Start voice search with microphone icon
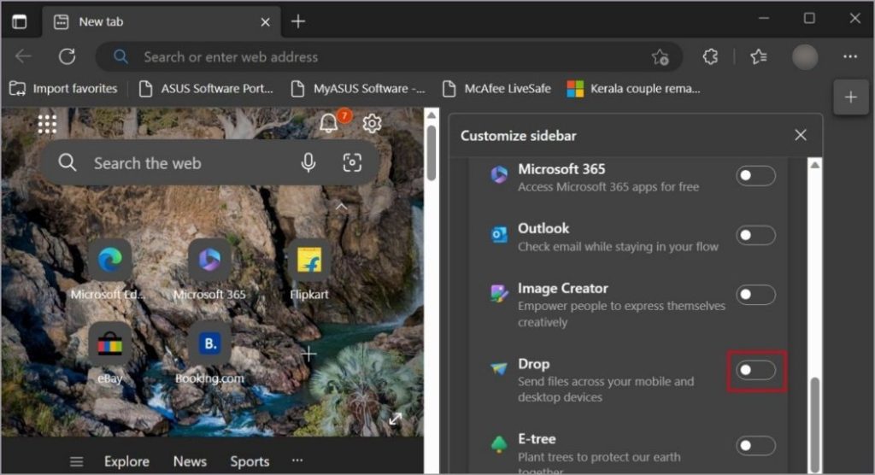875x475 pixels. pos(308,162)
